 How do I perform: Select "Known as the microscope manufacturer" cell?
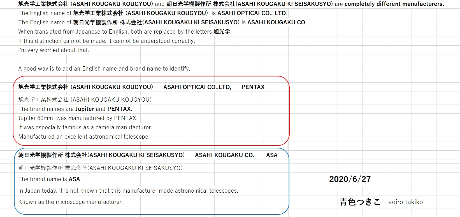coord(70,202)
